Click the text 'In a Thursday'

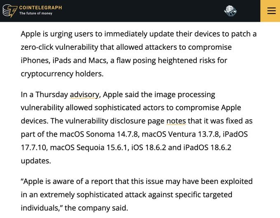click(x=44, y=95)
